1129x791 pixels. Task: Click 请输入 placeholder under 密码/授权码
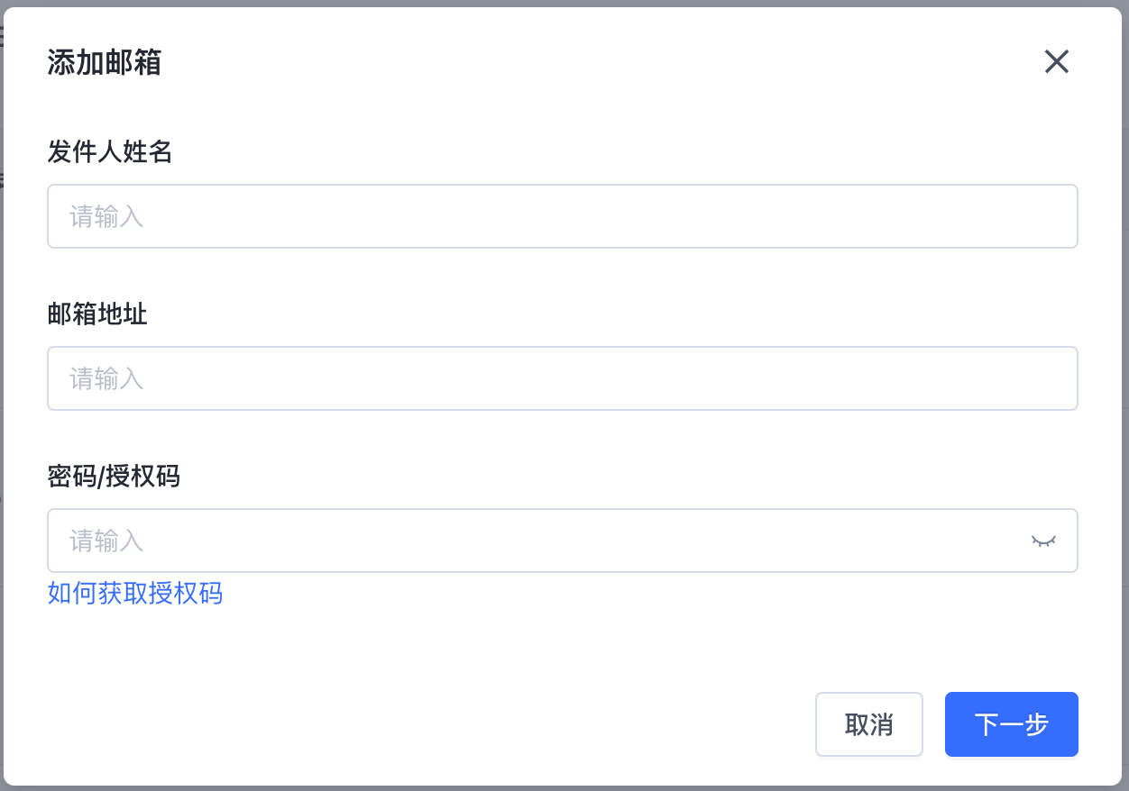[107, 541]
